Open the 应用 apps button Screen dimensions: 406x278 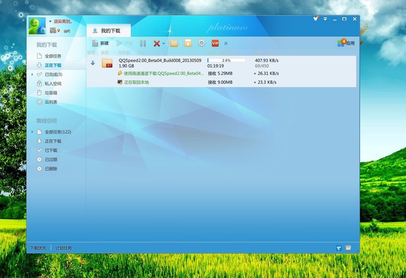[346, 43]
